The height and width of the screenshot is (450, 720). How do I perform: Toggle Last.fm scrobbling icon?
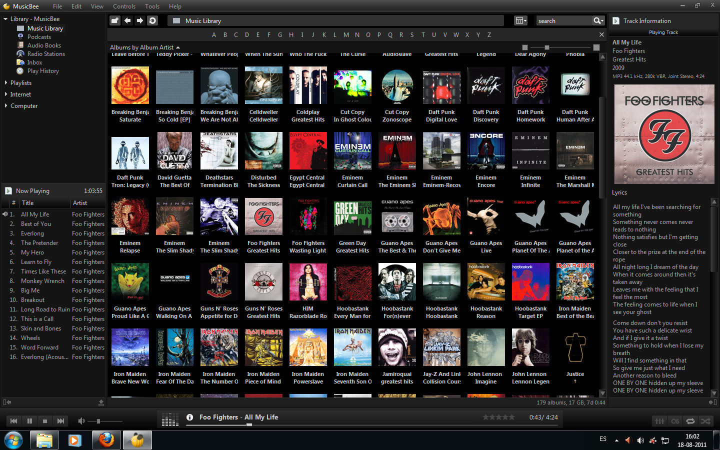675,421
